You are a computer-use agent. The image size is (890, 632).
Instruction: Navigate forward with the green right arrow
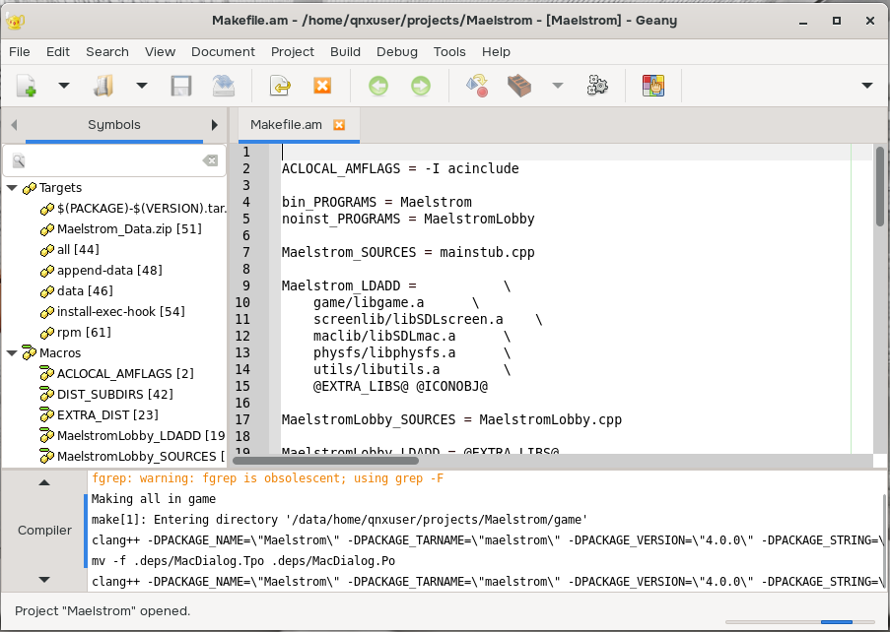(421, 87)
